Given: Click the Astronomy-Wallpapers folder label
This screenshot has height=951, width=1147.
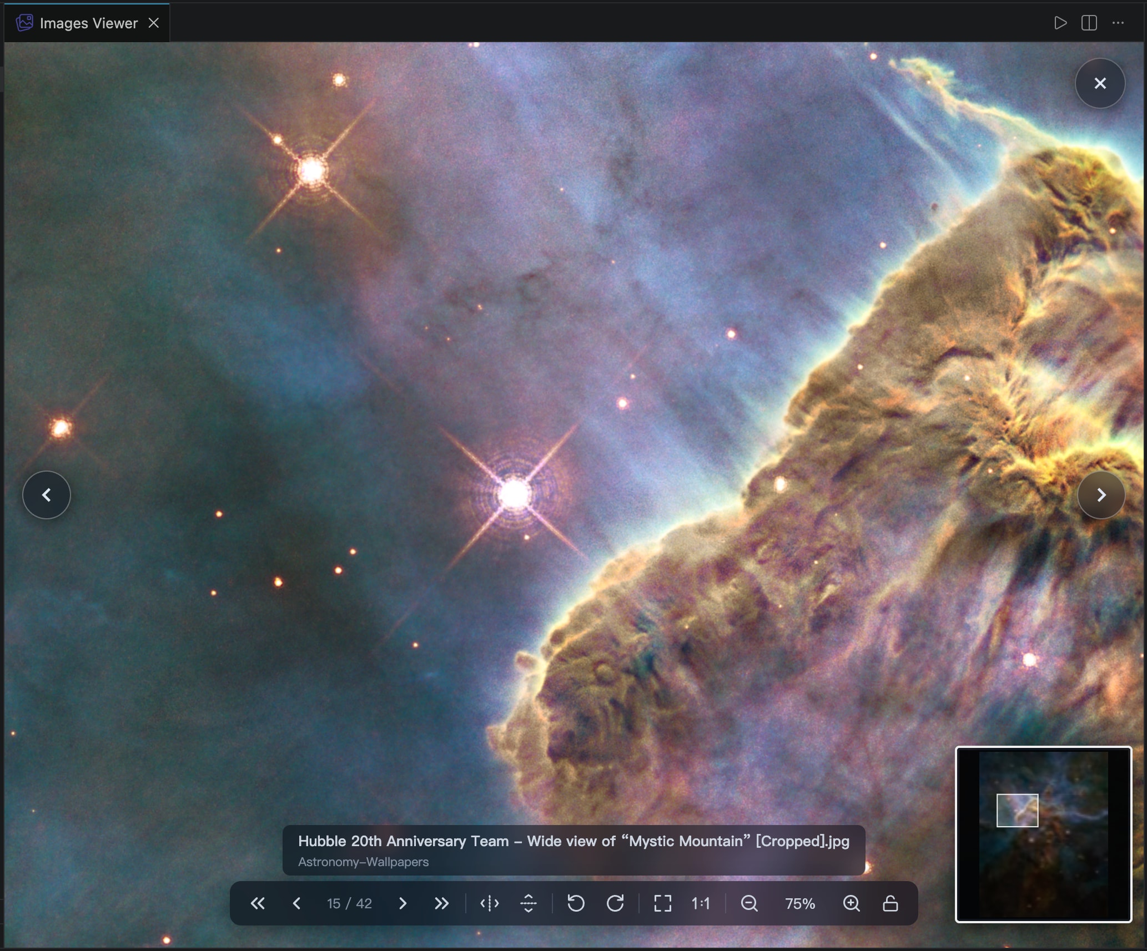Looking at the screenshot, I should point(364,862).
